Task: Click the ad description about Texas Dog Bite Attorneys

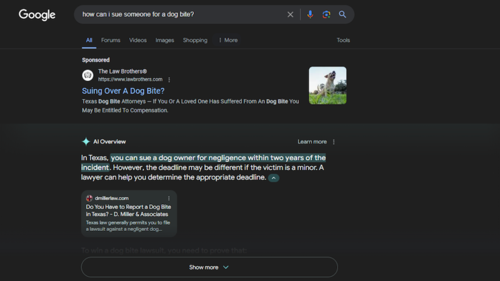Action: 191,106
